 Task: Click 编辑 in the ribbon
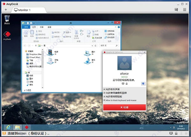pyautogui.click(x=95, y=35)
